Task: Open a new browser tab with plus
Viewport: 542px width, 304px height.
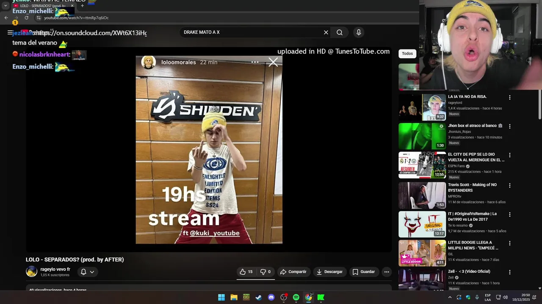Action: pyautogui.click(x=82, y=6)
